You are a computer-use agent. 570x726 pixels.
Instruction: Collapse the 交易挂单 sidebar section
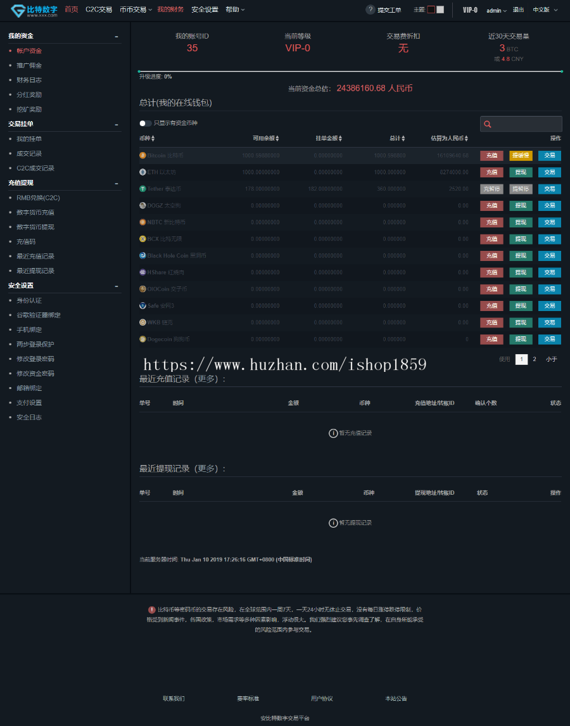point(117,124)
